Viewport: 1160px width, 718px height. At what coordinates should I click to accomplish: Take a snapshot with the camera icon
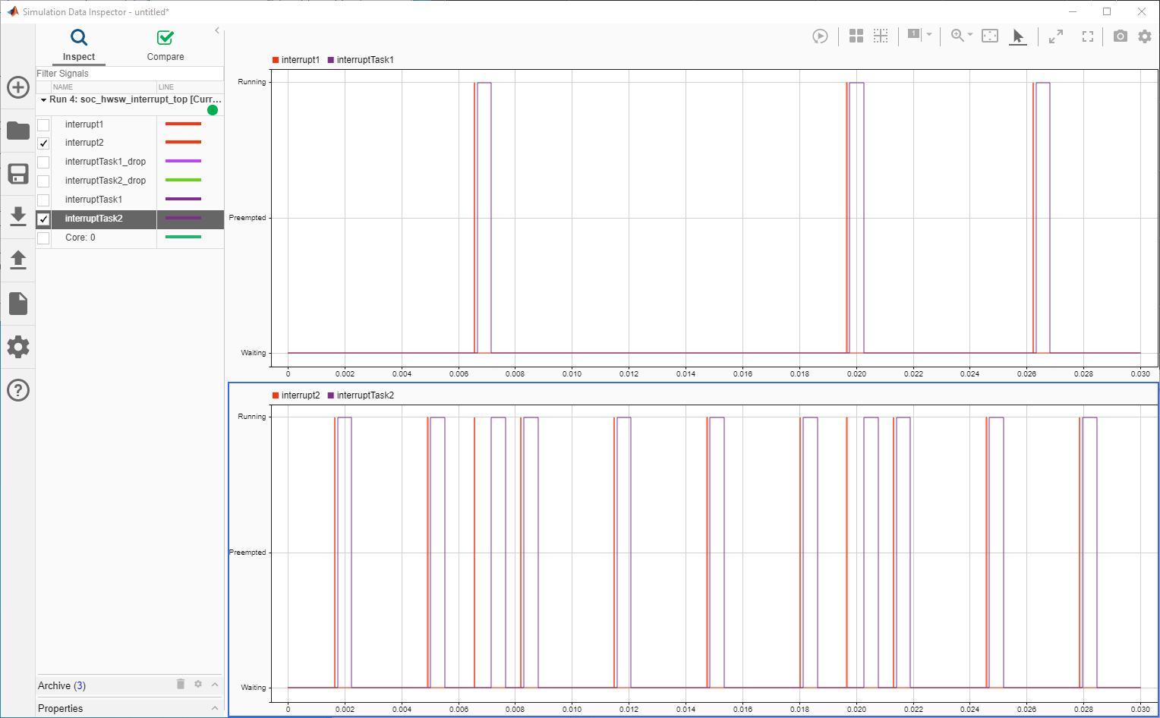click(1120, 36)
